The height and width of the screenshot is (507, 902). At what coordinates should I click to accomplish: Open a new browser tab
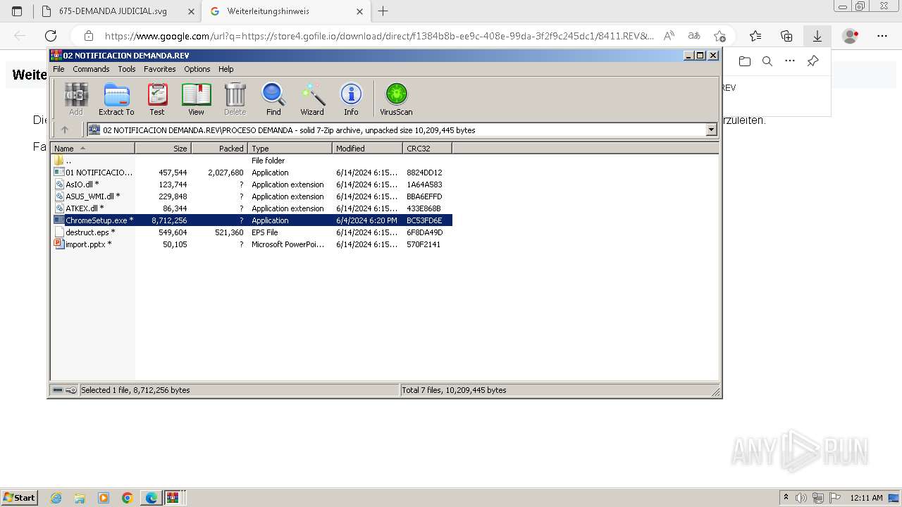pos(383,11)
